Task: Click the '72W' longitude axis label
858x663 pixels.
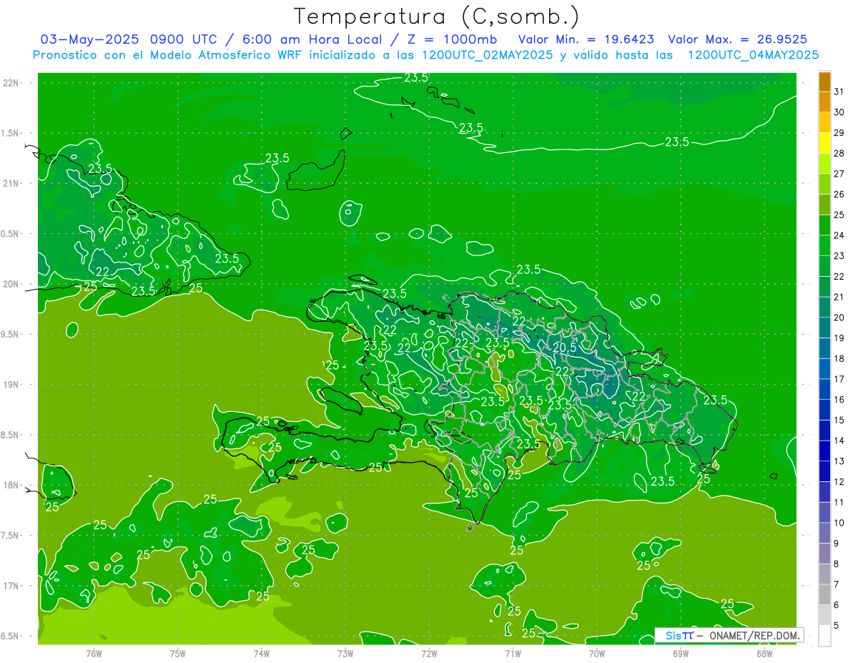Action: point(429,653)
